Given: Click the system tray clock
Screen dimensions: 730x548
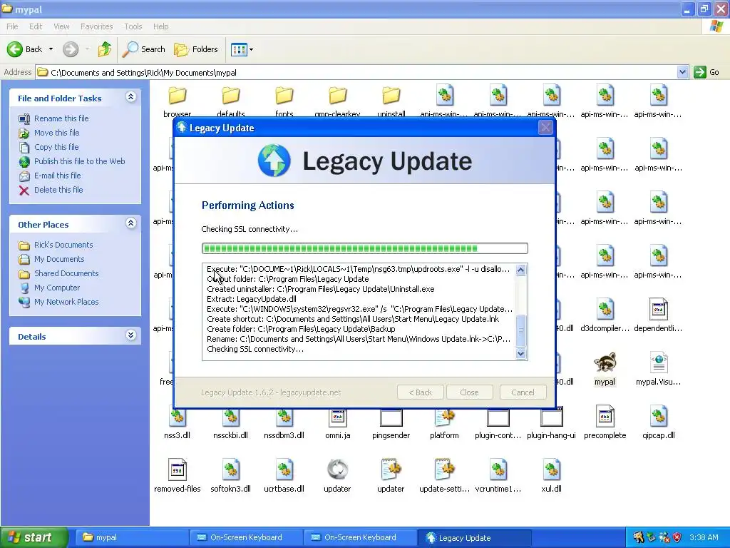Looking at the screenshot, I should (x=704, y=537).
